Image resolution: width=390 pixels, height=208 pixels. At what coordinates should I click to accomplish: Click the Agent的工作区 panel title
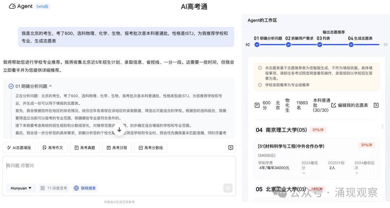[x=262, y=20]
